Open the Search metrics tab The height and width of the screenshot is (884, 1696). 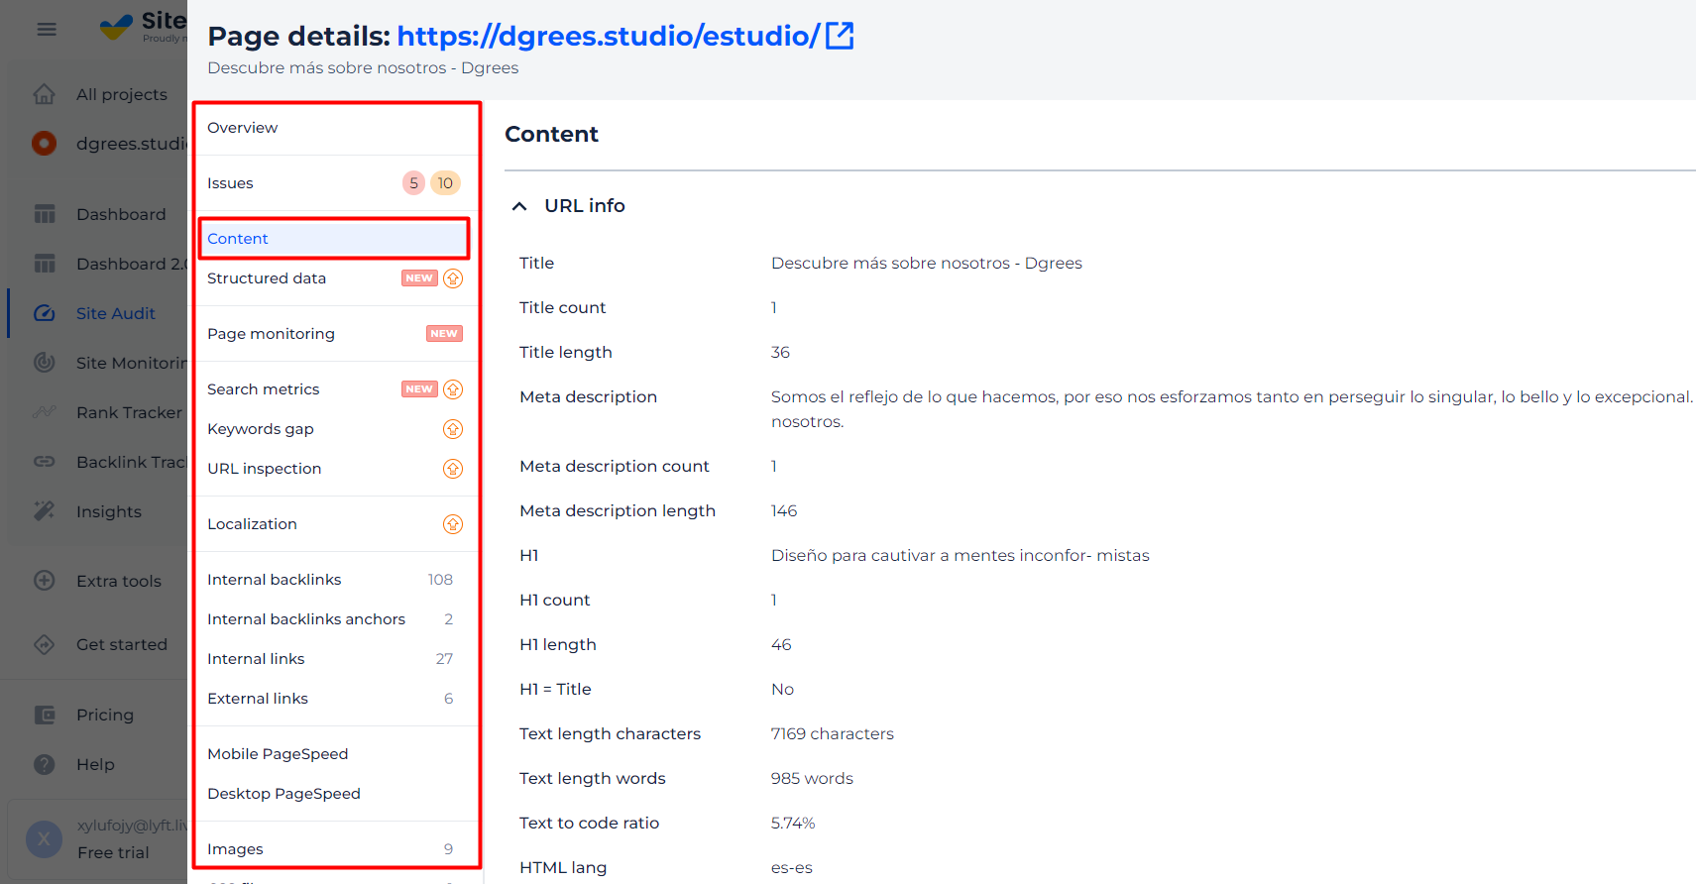[335, 389]
